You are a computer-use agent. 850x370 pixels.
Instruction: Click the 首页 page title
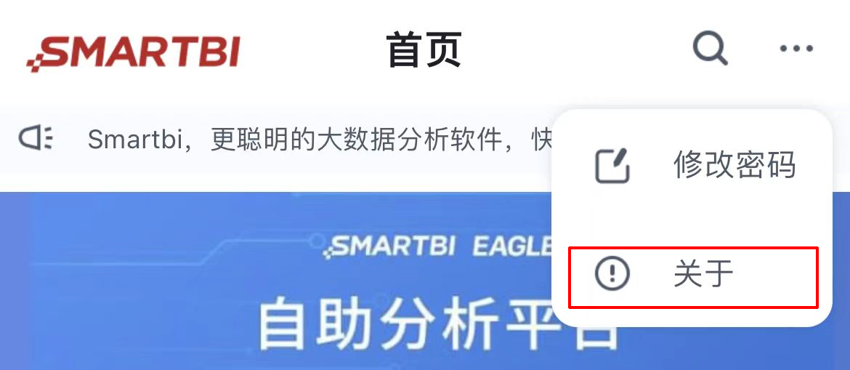click(424, 49)
